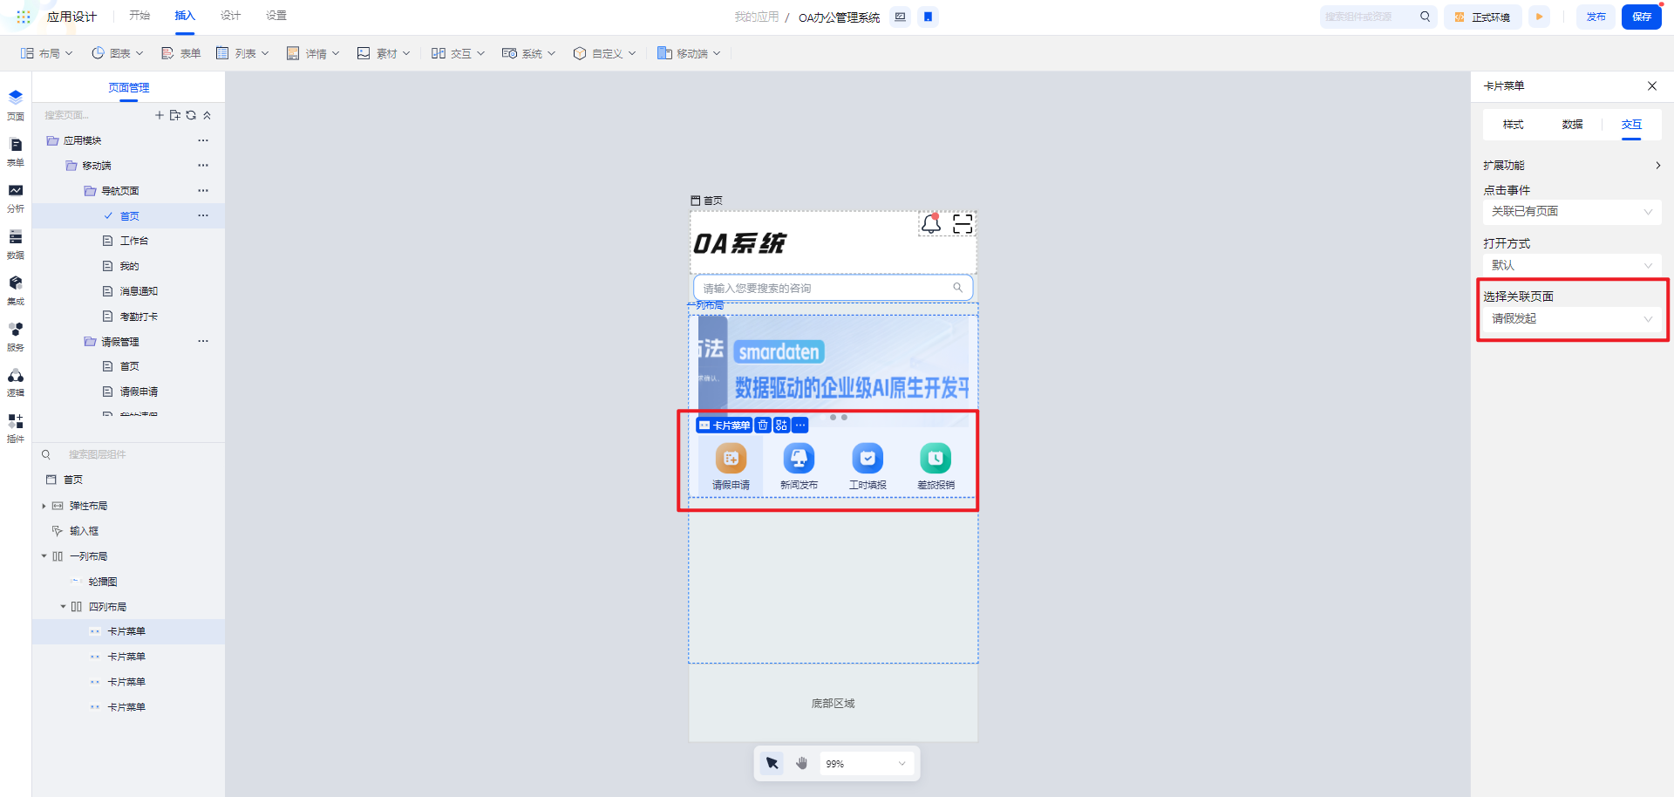Select the 工时填报 card icon
Screen dimensions: 1674x797
pyautogui.click(x=868, y=458)
